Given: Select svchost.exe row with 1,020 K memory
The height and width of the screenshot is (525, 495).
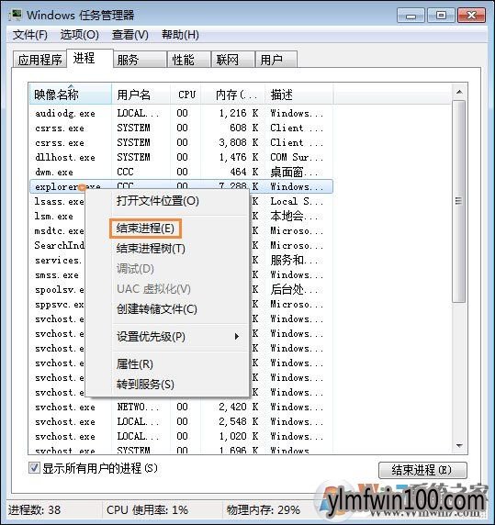Looking at the screenshot, I should (x=181, y=437).
